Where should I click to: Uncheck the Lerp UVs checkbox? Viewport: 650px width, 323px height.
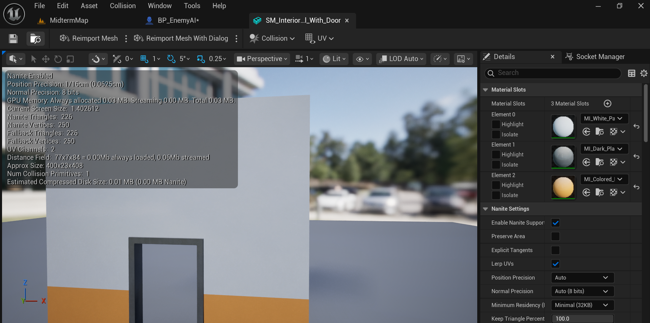click(x=556, y=264)
